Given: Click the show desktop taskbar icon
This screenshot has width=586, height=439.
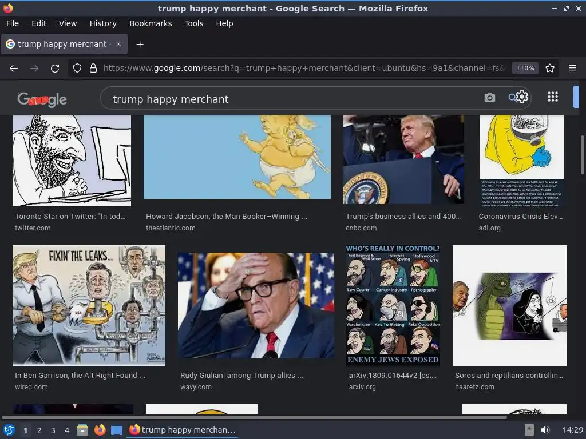Looking at the screenshot, I should (x=117, y=430).
